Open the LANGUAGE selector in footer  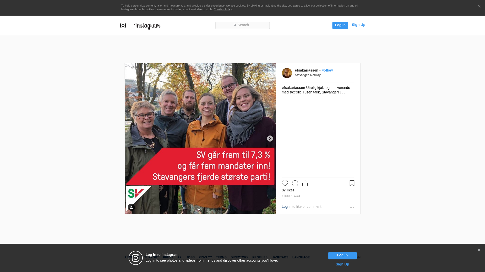[x=301, y=257]
